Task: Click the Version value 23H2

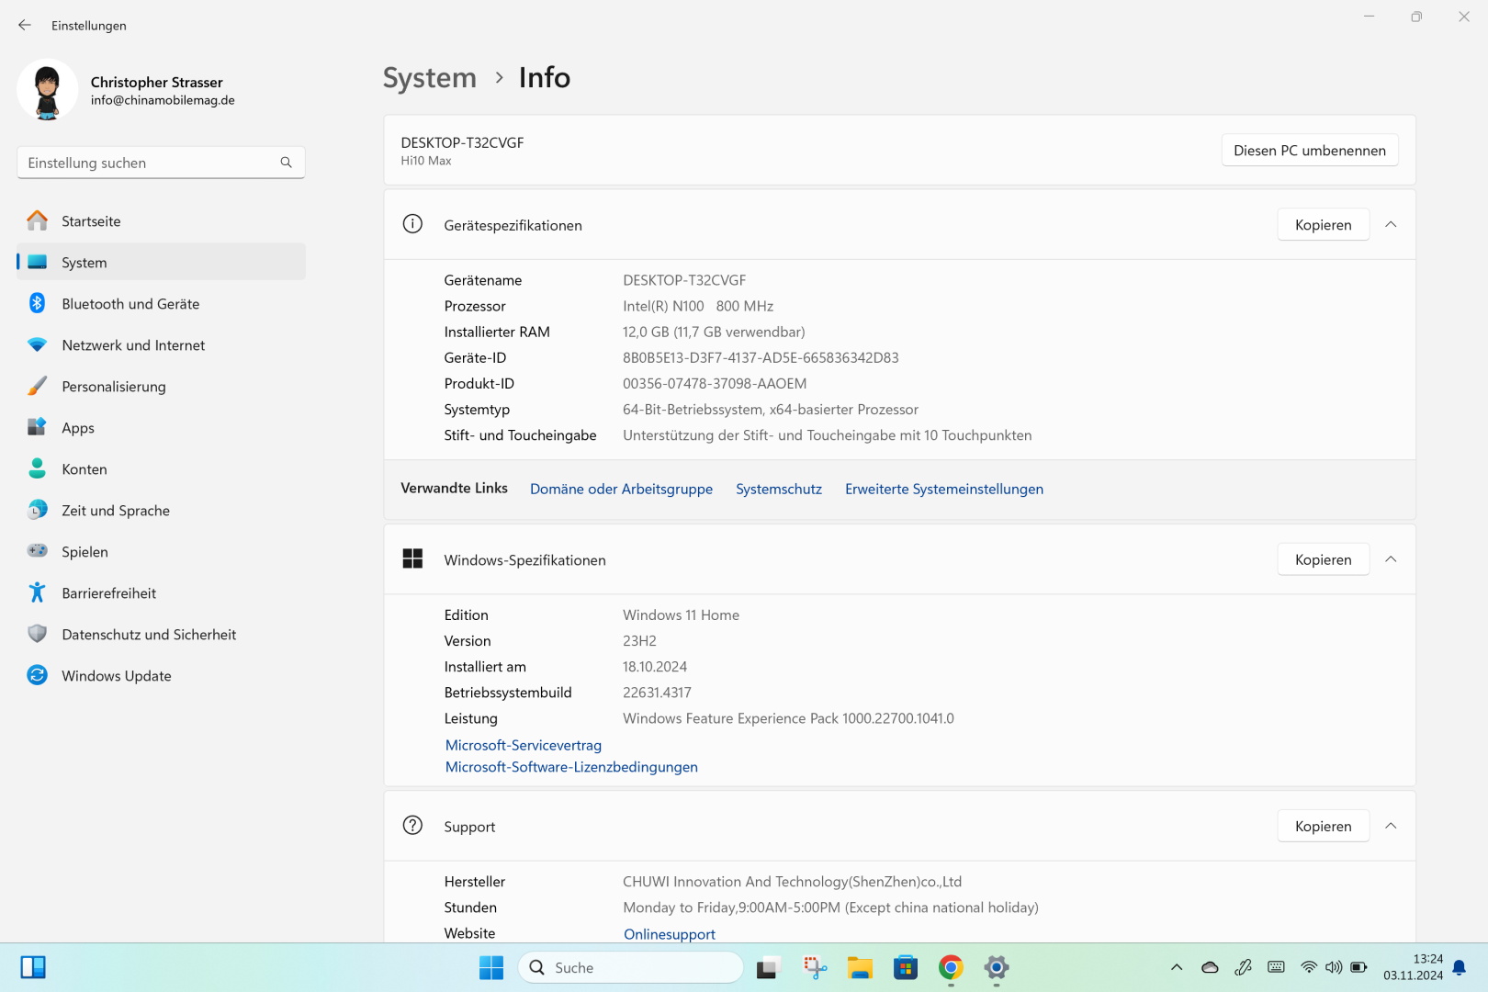Action: pos(639,641)
